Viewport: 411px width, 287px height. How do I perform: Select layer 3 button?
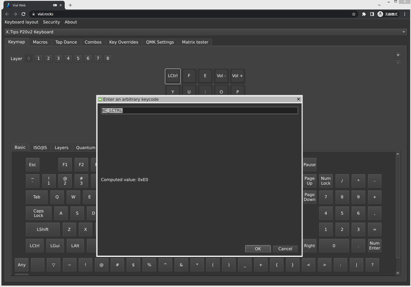[58, 58]
